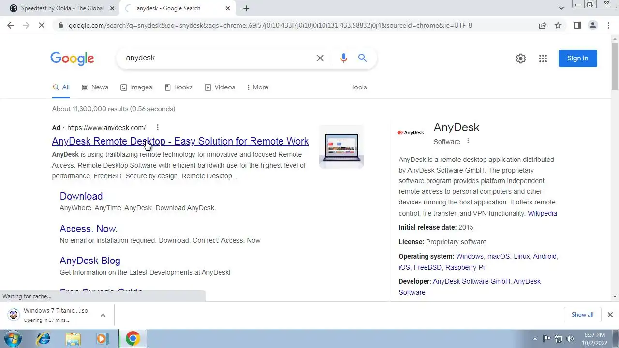The width and height of the screenshot is (619, 348).
Task: Open Windows Explorer from the taskbar
Action: point(73,338)
